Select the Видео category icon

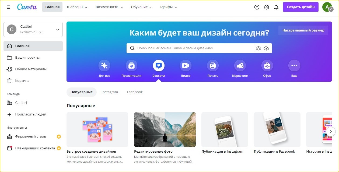tap(186, 65)
